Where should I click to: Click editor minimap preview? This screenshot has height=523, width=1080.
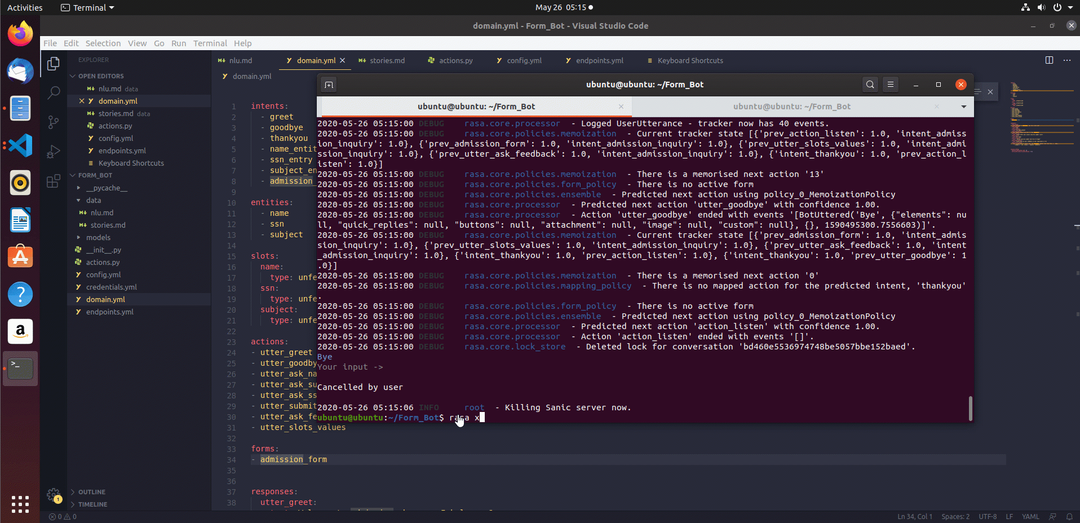point(1042,118)
